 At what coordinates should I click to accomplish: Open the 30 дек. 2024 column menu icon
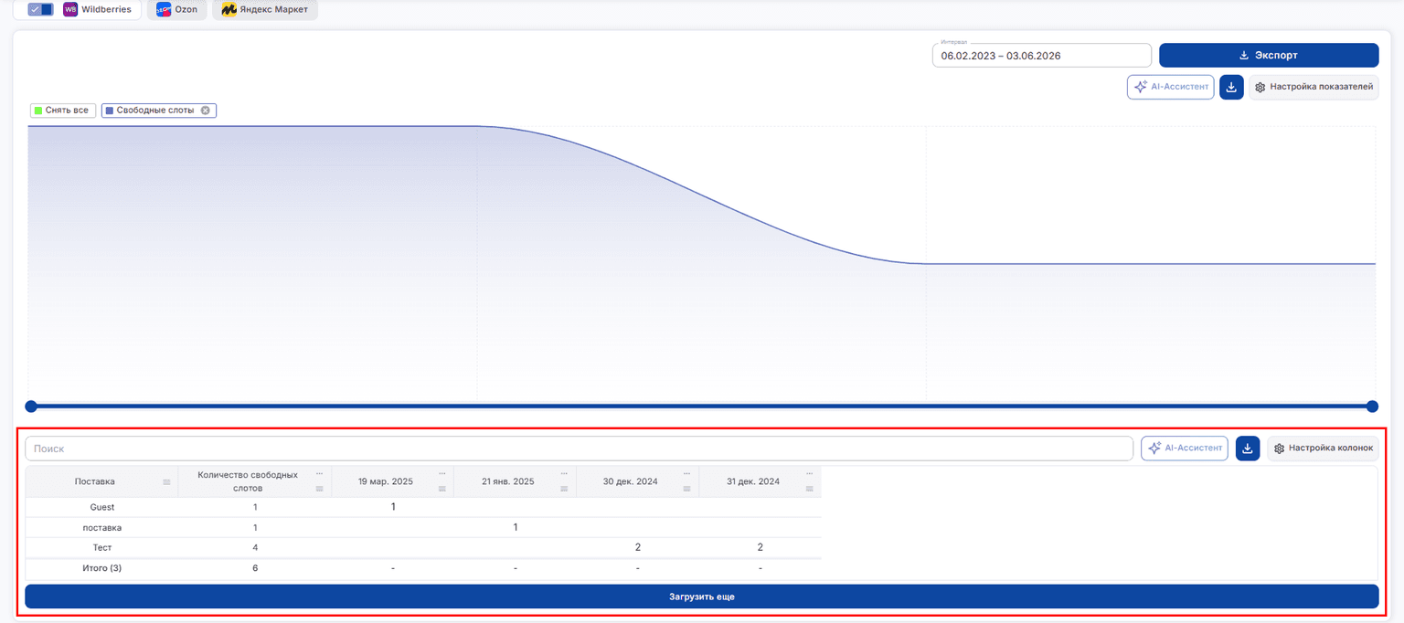(687, 489)
